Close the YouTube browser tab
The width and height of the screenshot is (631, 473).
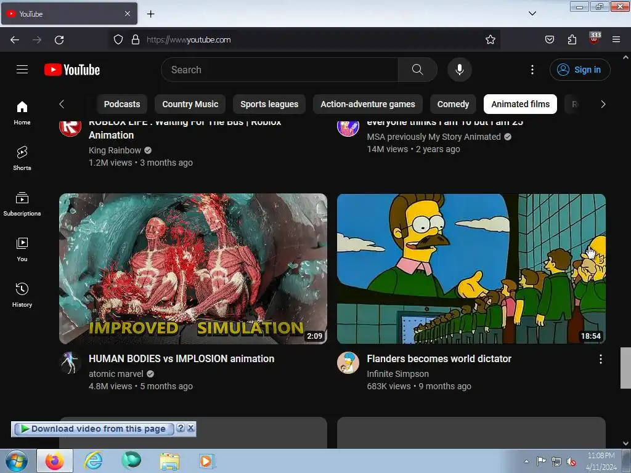coord(127,14)
